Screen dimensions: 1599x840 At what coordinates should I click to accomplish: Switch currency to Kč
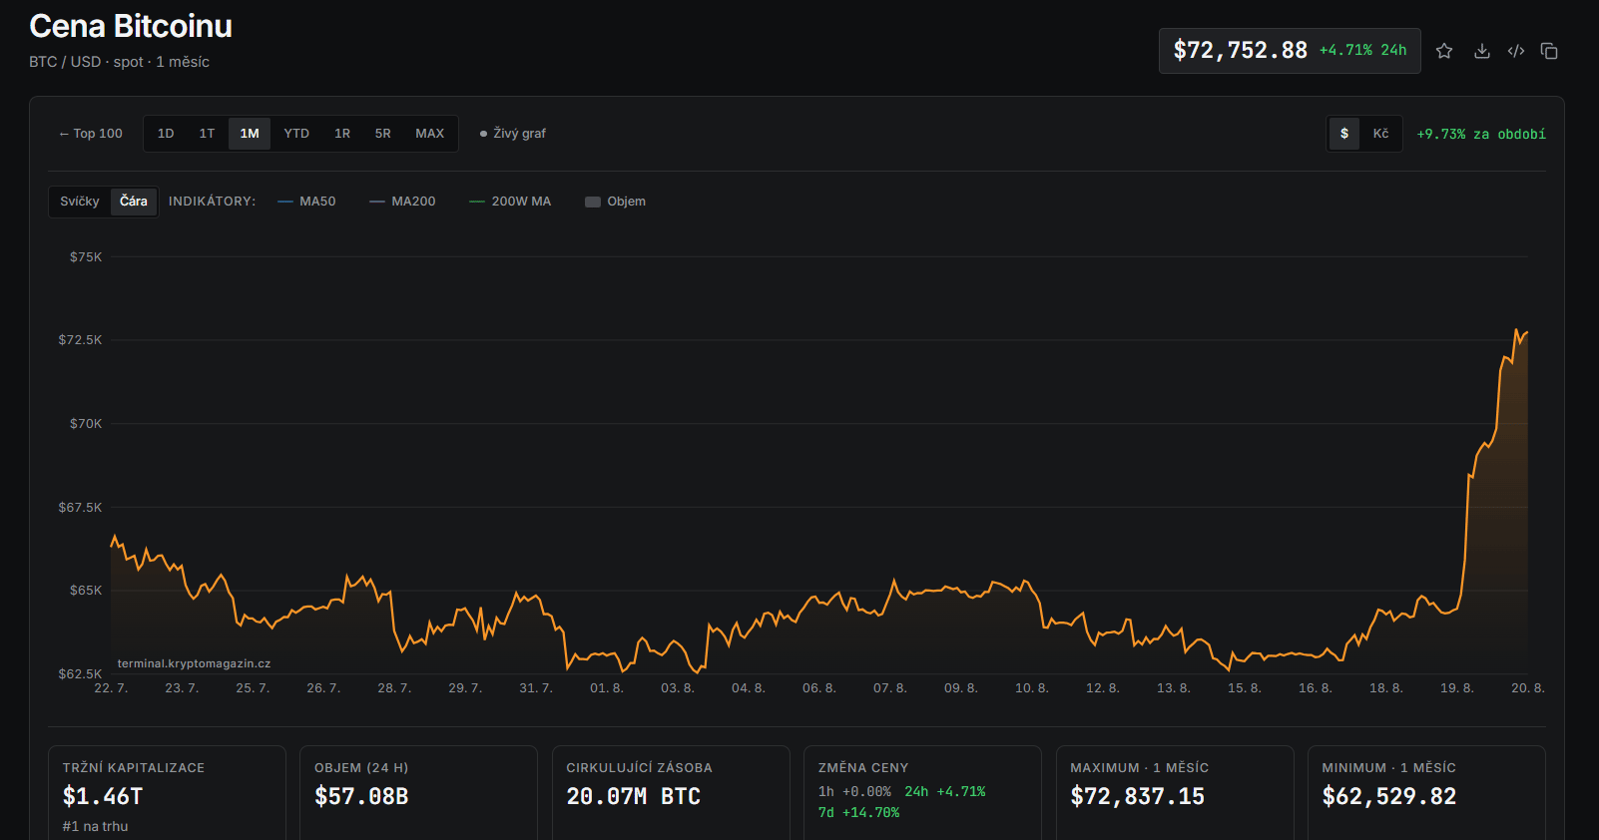point(1380,134)
